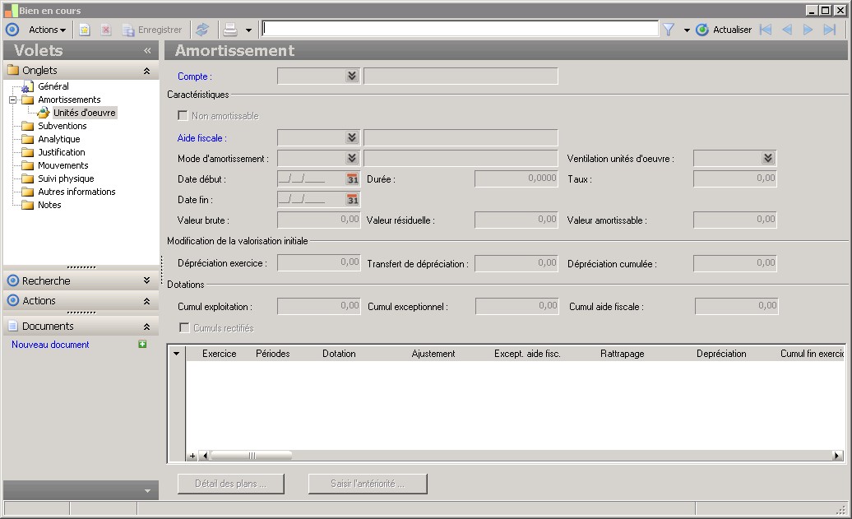Viewport: 852px width, 519px height.
Task: Click the grid horizontal scrollbar thumb
Action: 252,456
